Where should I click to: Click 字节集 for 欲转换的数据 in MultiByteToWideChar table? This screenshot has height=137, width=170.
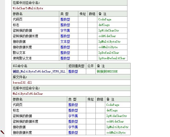pyautogui.click(x=73, y=116)
